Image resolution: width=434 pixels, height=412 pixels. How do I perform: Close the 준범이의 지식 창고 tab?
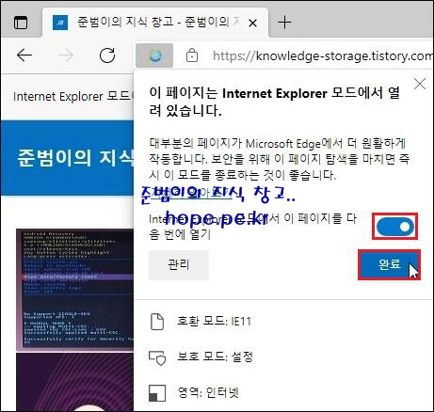(252, 23)
